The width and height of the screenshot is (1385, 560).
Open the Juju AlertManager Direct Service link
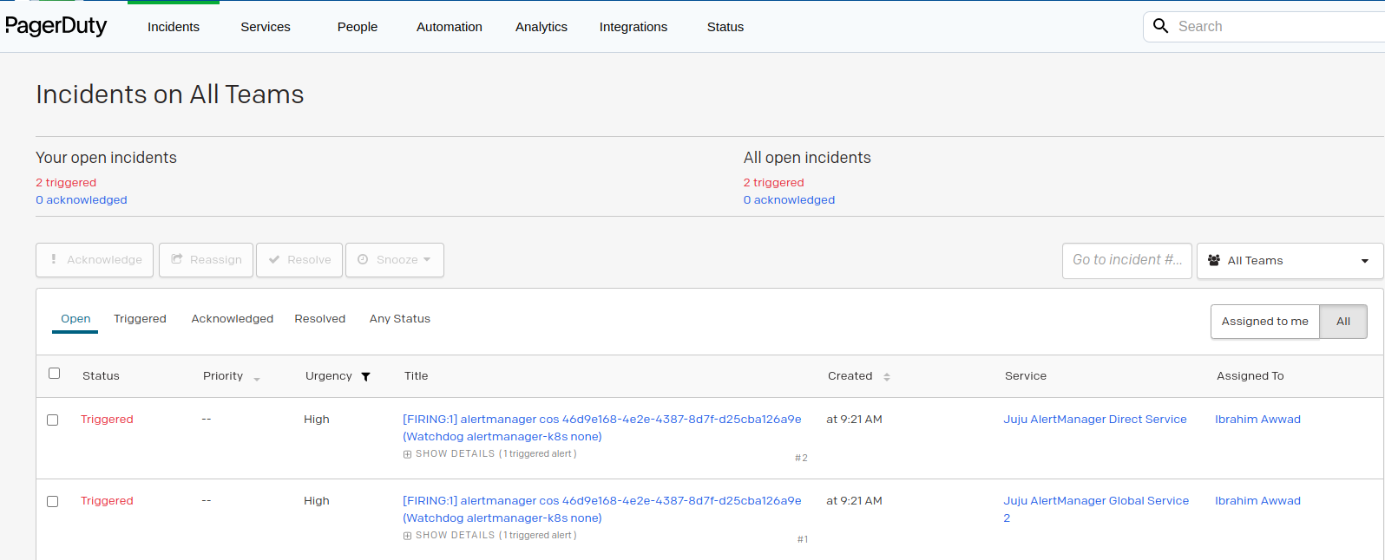1095,420
